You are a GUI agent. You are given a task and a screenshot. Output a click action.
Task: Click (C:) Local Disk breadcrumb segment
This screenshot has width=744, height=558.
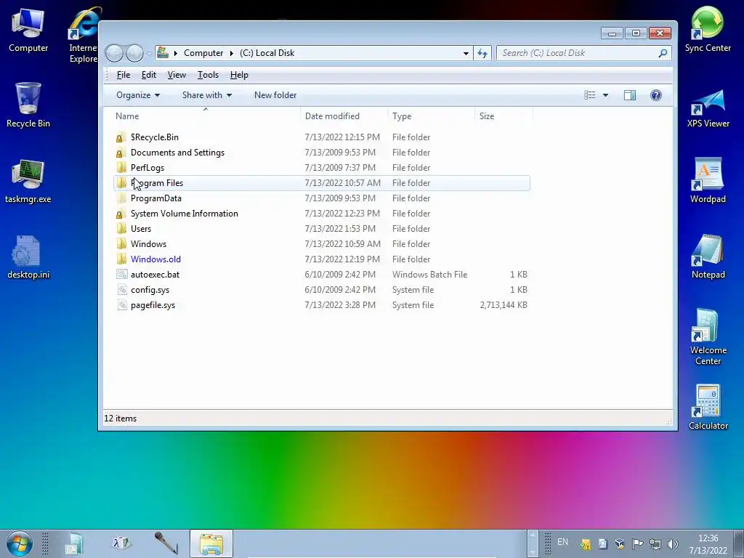(267, 53)
